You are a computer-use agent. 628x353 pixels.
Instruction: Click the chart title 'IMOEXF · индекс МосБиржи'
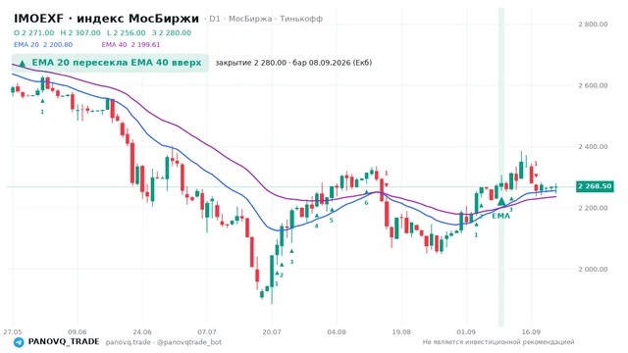106,19
